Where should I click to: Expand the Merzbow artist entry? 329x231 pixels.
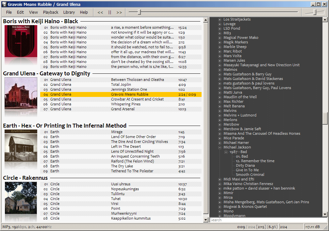220,125
